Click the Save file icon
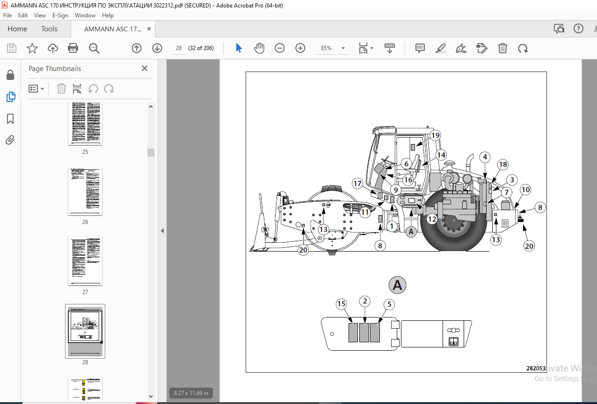The width and height of the screenshot is (597, 404). 12,48
